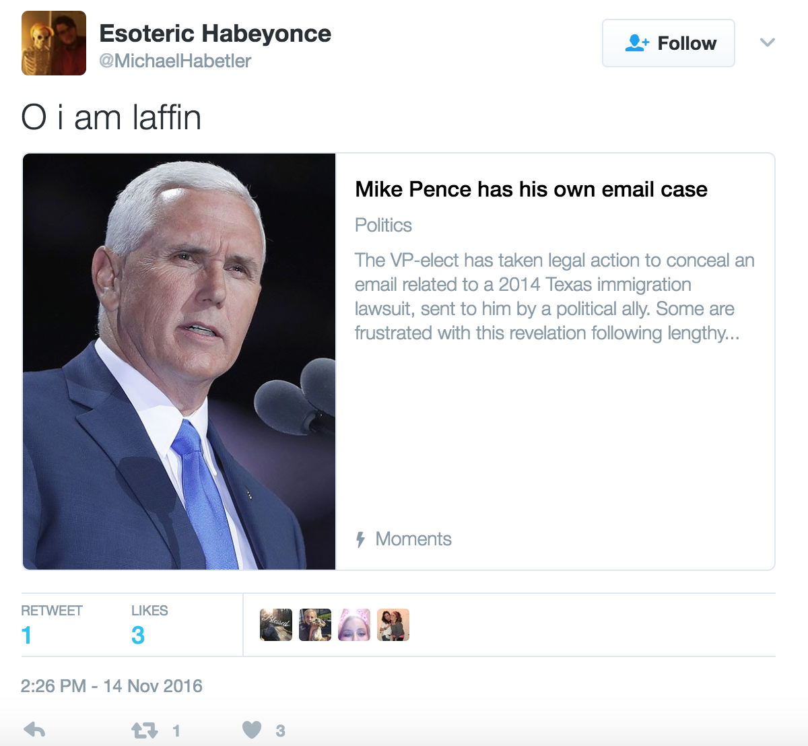This screenshot has height=746, width=808.
Task: Click the LIKES count showing 3
Action: pyautogui.click(x=137, y=634)
